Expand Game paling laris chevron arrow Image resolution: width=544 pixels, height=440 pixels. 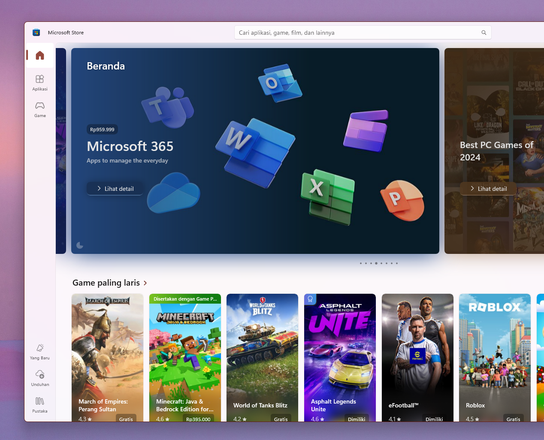[x=145, y=283]
